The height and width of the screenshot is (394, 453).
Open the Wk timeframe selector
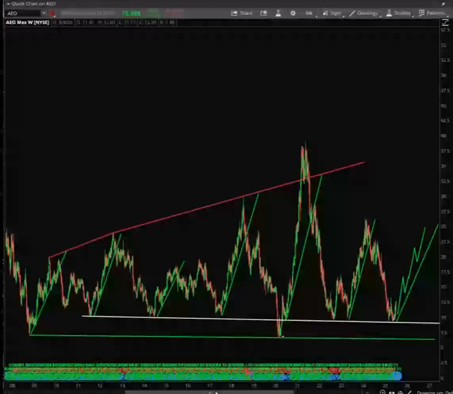pyautogui.click(x=309, y=13)
